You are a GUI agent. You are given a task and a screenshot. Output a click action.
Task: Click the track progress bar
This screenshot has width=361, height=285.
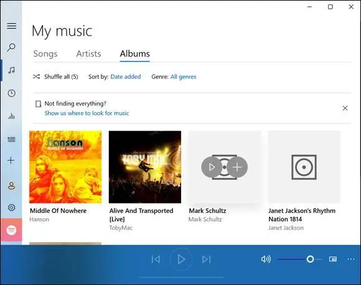(181, 277)
